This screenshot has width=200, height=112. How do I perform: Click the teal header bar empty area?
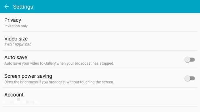pyautogui.click(x=115, y=7)
